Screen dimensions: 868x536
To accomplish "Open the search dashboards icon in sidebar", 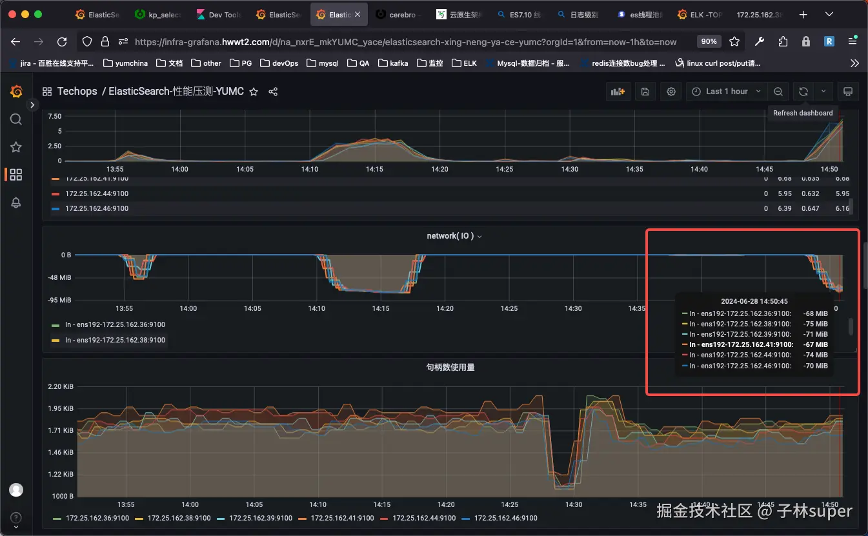I will pyautogui.click(x=16, y=119).
